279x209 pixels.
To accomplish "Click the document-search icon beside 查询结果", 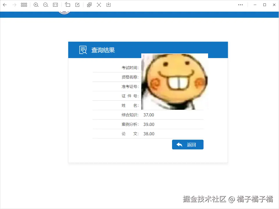I will 83,50.
